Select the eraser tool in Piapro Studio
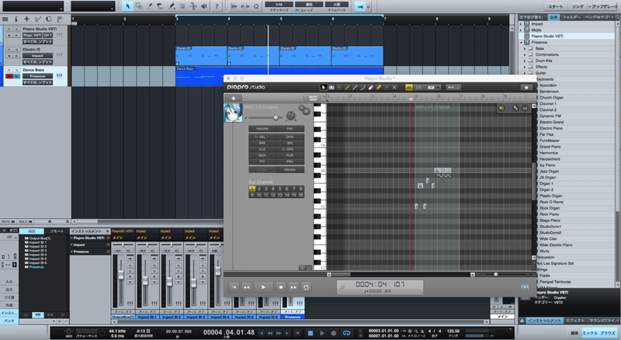621x340 pixels. (371, 87)
